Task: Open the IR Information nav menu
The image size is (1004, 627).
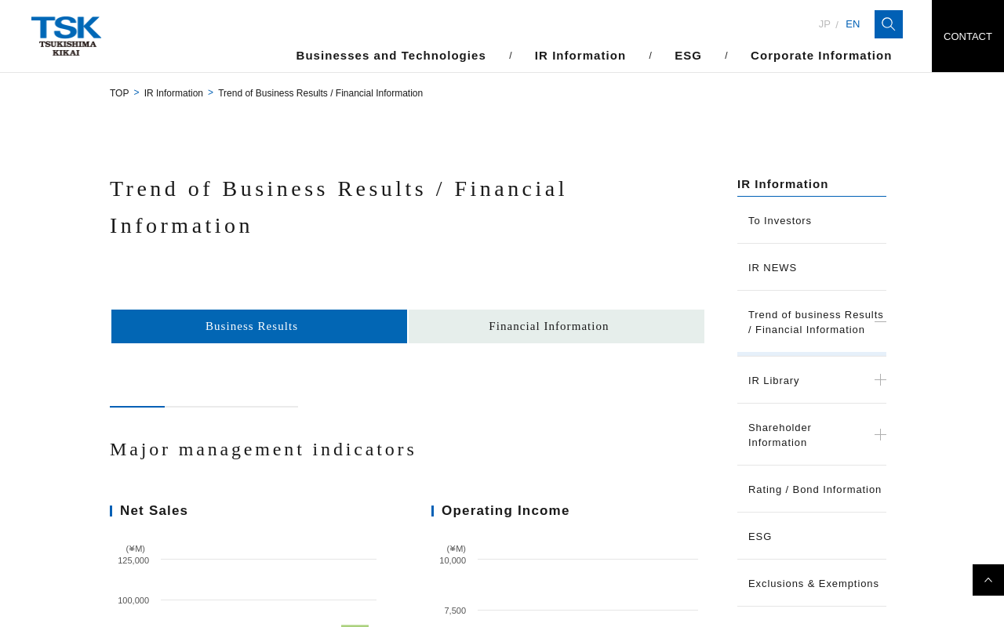Action: [580, 56]
